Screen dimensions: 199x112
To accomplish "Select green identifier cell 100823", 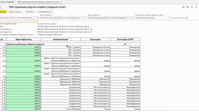I will click(x=24, y=75).
